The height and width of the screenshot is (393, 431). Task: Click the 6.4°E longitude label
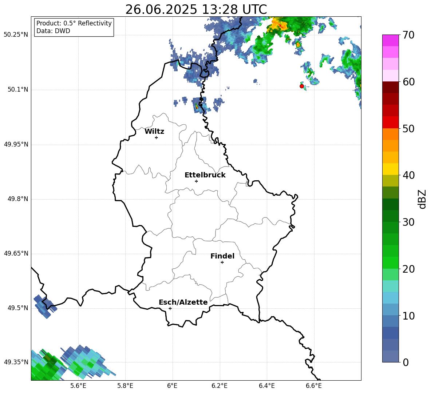266,386
